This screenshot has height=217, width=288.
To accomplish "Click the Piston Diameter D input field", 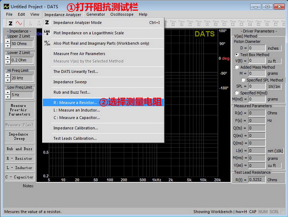I will [x=257, y=48].
